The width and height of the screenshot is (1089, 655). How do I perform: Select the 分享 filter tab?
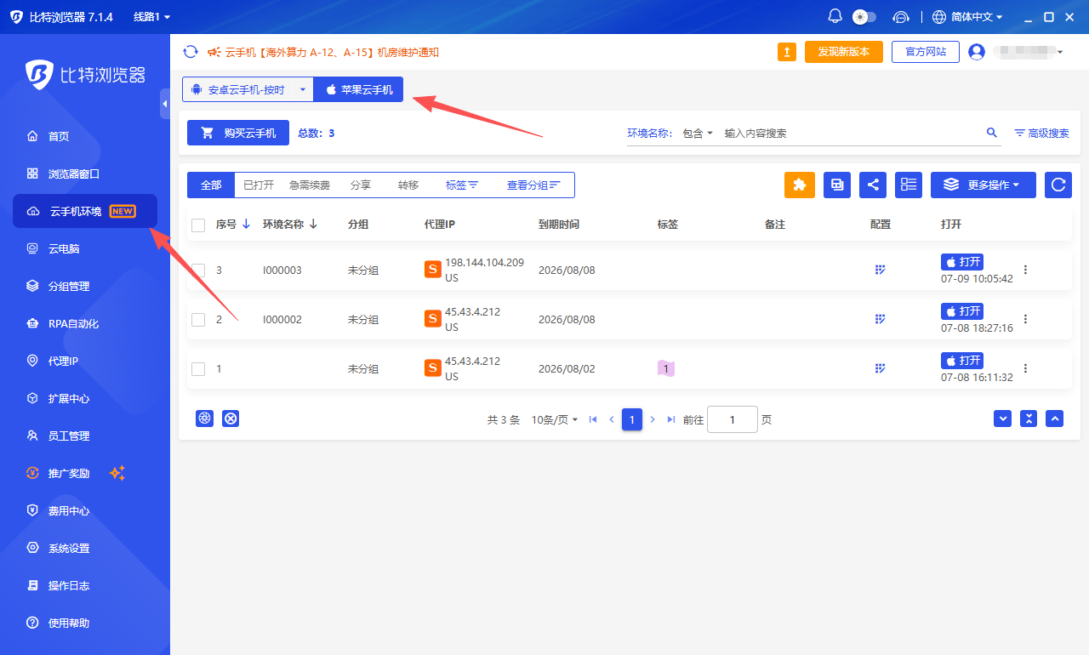pyautogui.click(x=361, y=185)
